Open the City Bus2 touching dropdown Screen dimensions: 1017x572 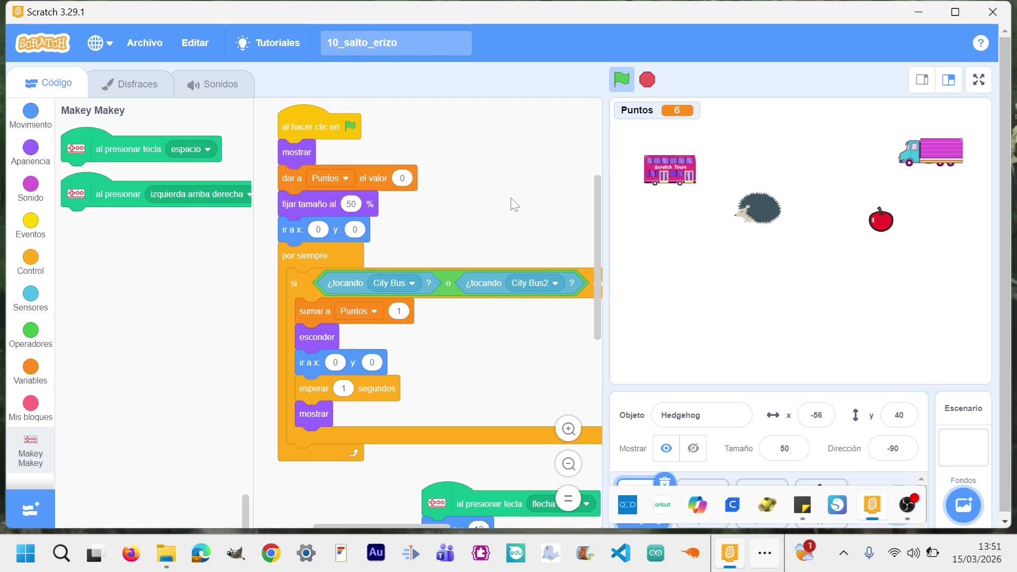click(x=555, y=283)
